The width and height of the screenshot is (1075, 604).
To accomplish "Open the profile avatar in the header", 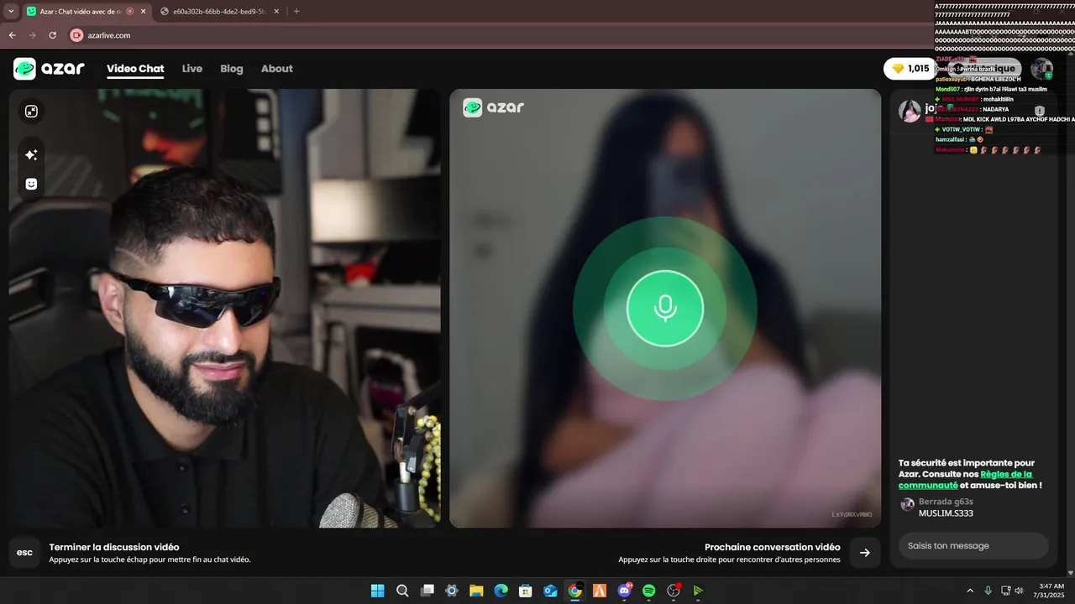I will coord(1042,69).
